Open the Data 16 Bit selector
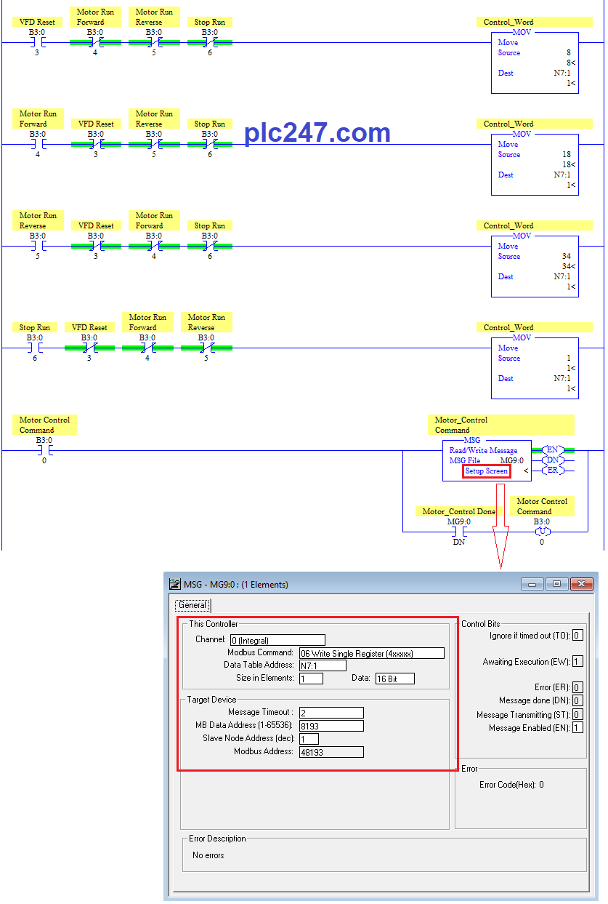 click(x=394, y=679)
